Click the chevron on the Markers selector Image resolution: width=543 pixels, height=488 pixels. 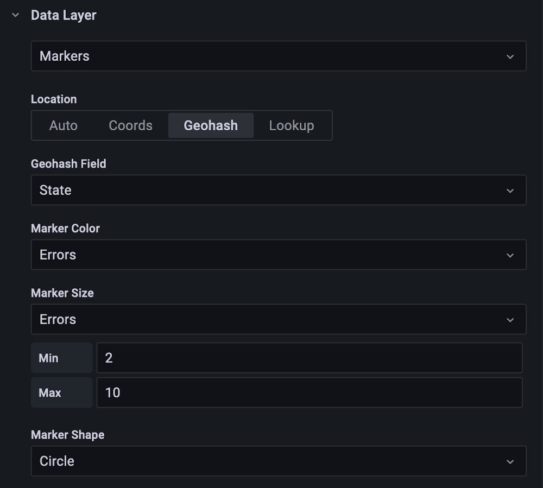pos(509,56)
